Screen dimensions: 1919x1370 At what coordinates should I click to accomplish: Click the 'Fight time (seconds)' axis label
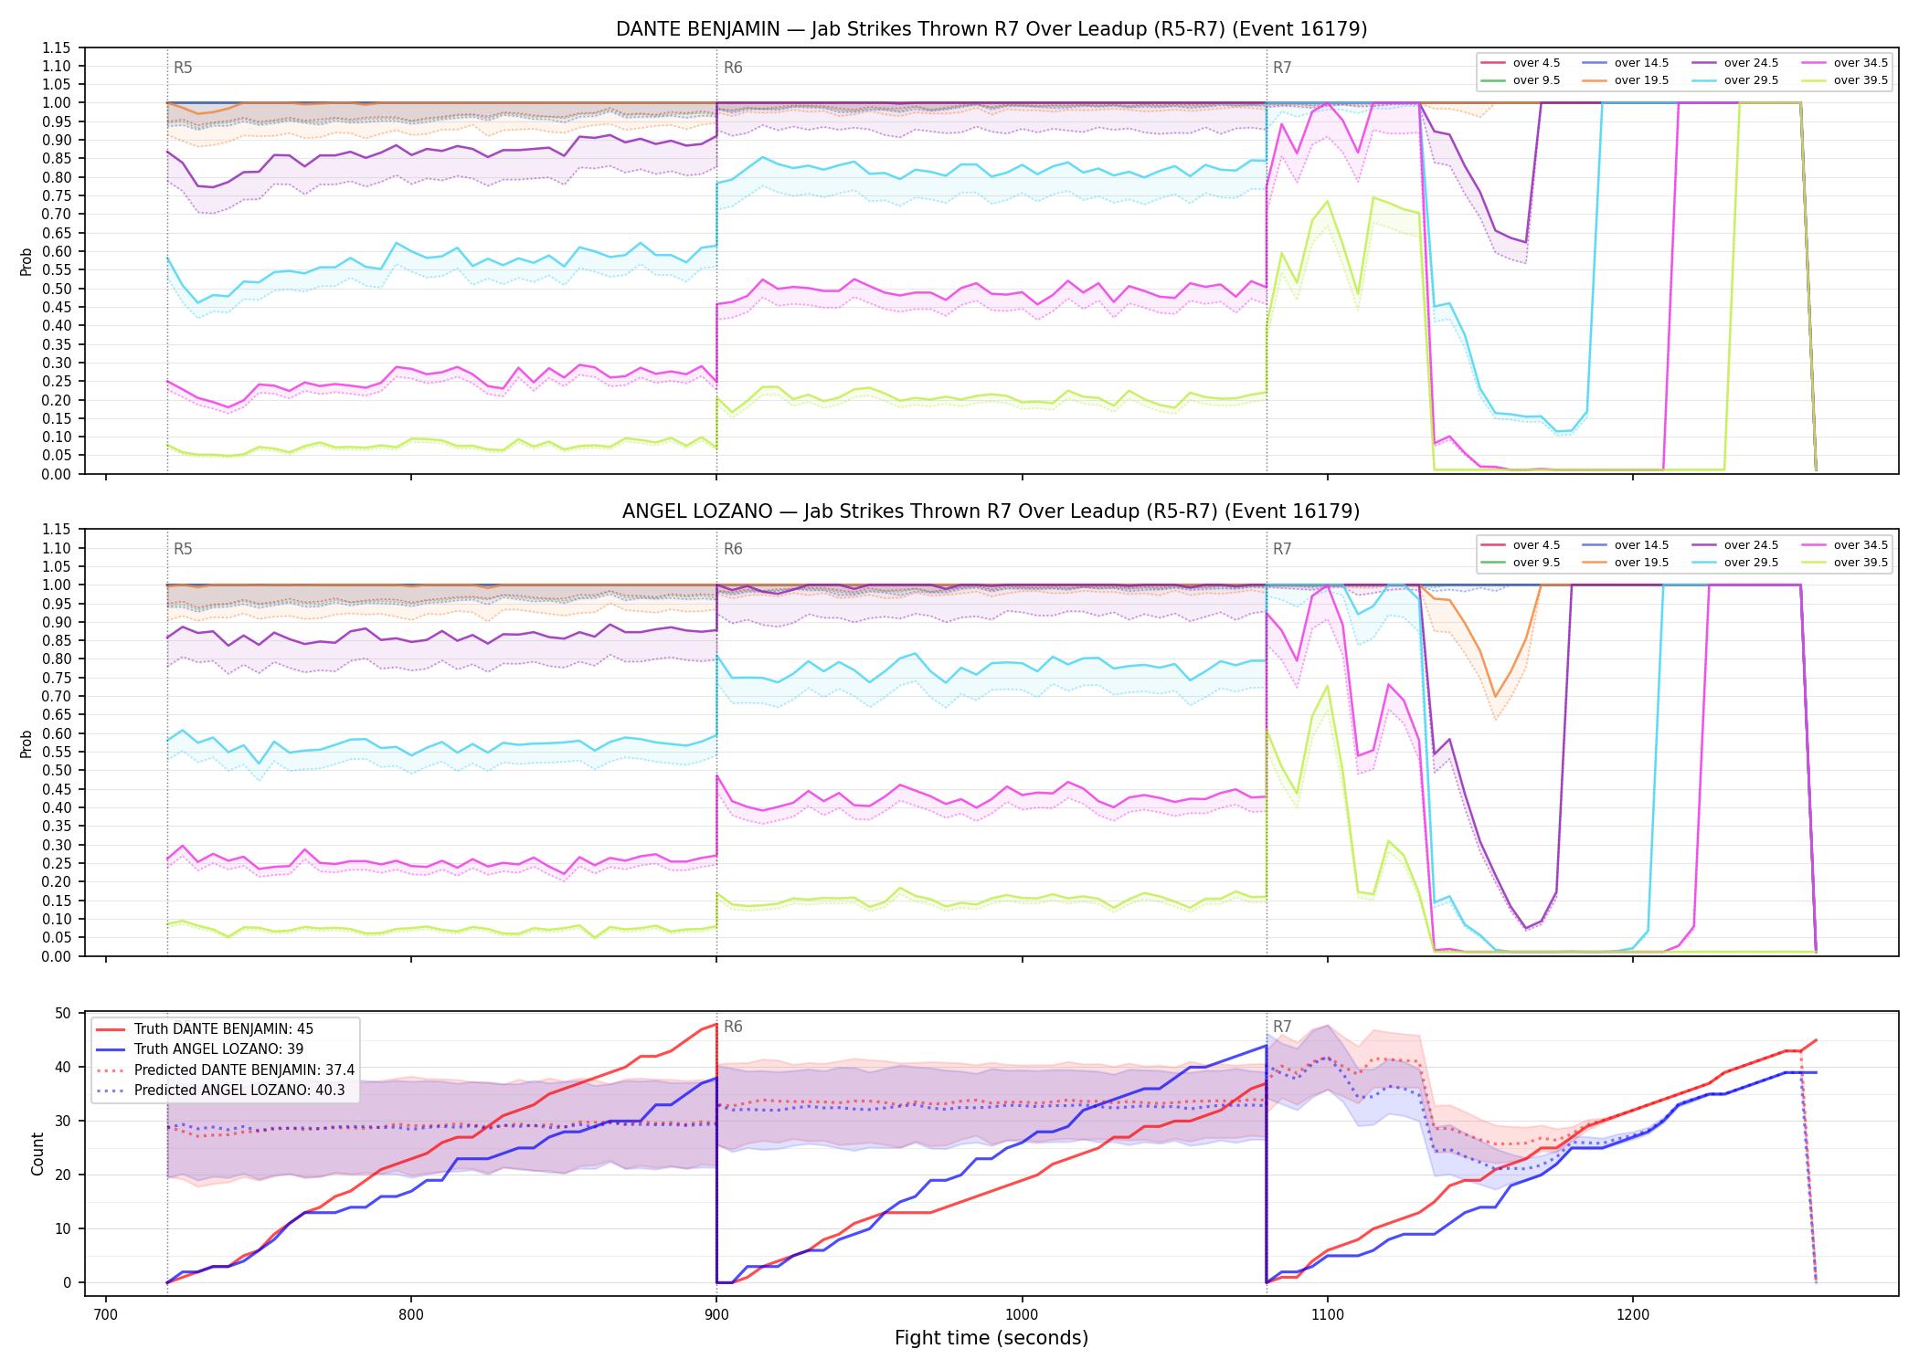pos(991,1338)
